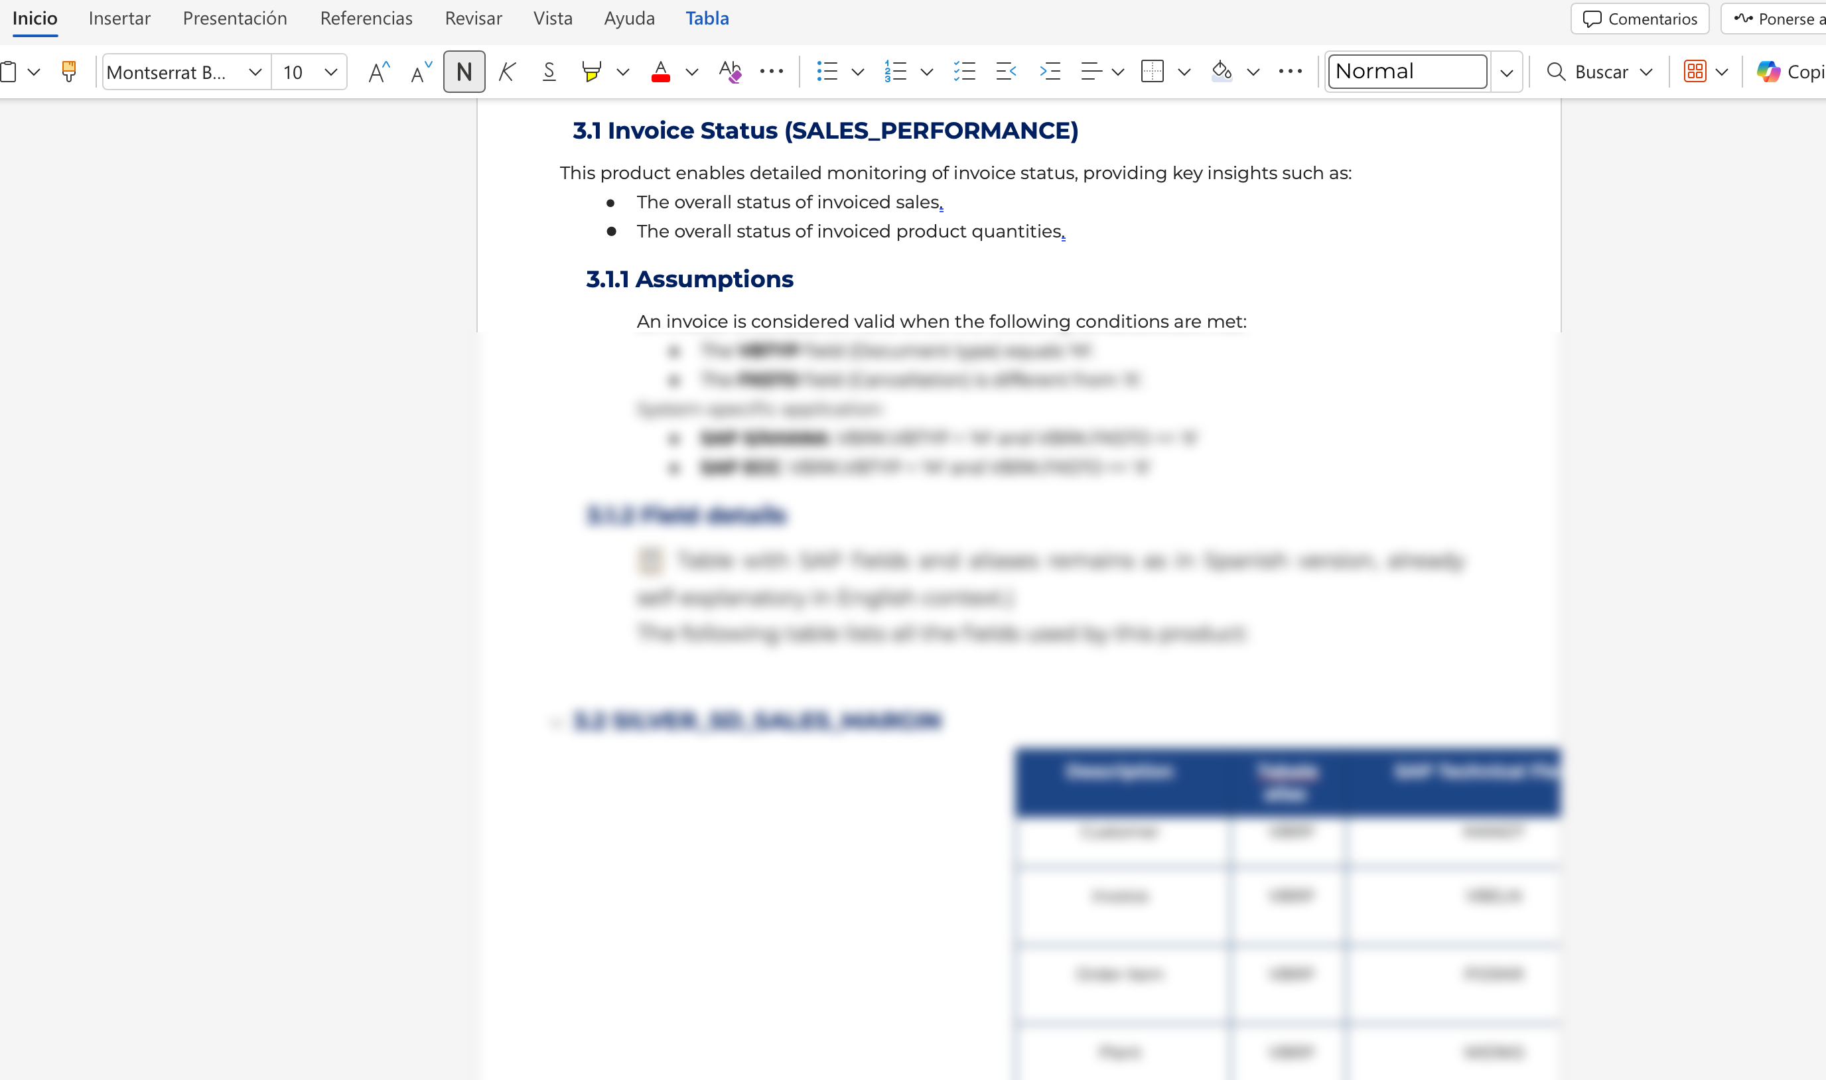Screen dimensions: 1826x1080
Task: Open the font size dropdown showing 10
Action: (330, 72)
